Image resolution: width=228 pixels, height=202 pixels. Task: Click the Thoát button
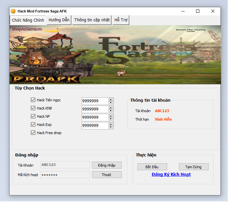107,175
